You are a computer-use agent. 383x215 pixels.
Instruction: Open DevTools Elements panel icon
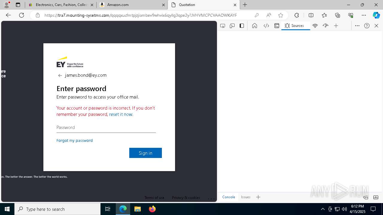click(x=266, y=26)
